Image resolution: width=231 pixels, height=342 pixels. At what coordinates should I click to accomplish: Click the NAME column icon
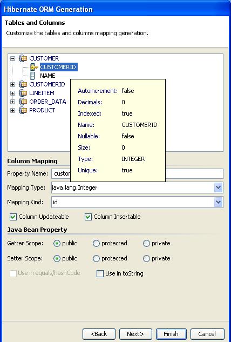(33, 76)
